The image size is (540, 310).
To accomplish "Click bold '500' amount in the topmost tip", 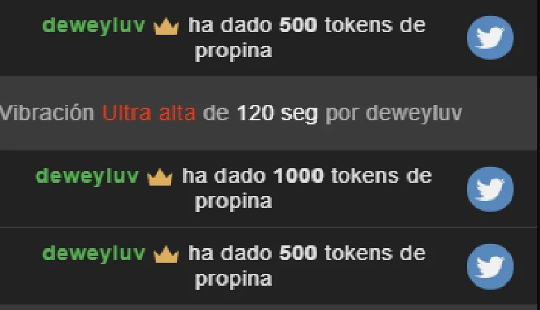I will tap(298, 25).
